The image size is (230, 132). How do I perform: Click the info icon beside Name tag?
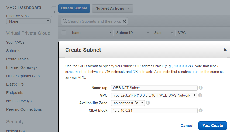pyautogui.click(x=201, y=88)
